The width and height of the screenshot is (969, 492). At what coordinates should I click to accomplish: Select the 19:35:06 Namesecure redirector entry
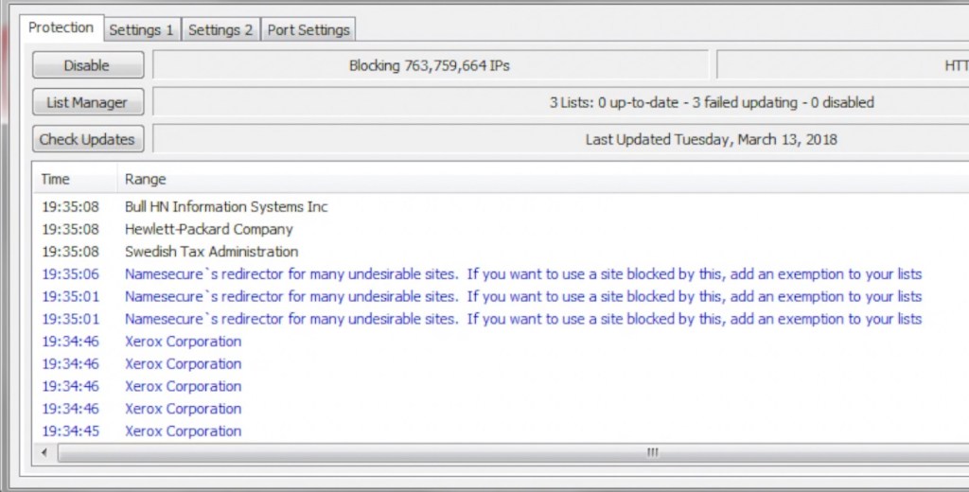tap(522, 274)
